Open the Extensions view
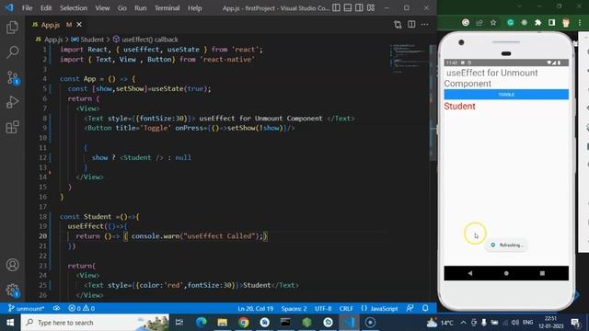 (x=12, y=127)
